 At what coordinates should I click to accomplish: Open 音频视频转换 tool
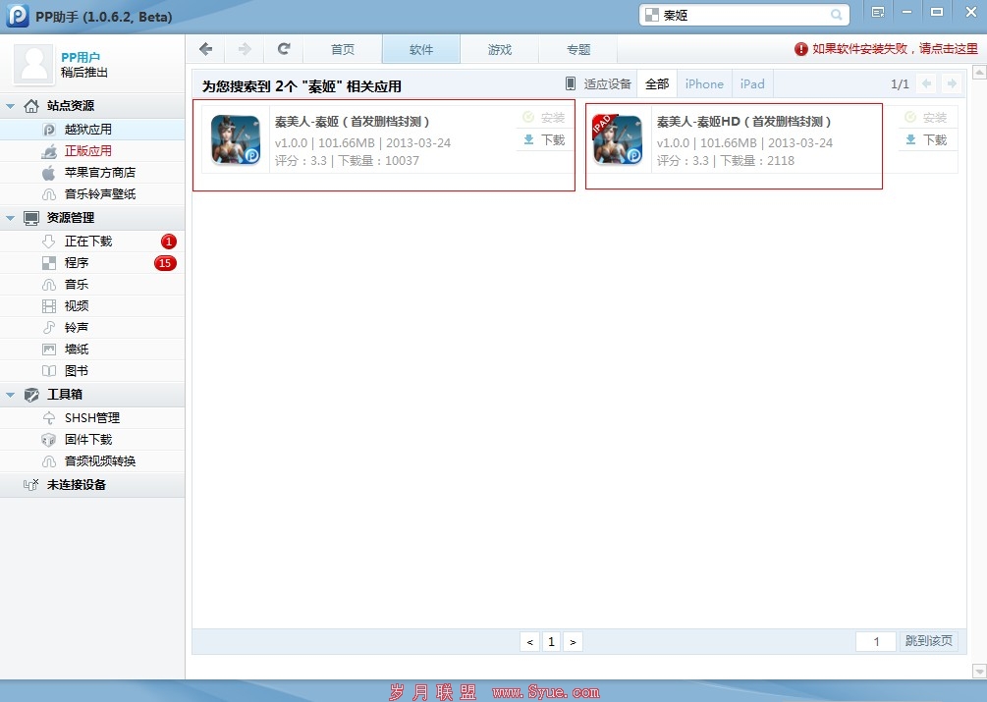pos(92,461)
